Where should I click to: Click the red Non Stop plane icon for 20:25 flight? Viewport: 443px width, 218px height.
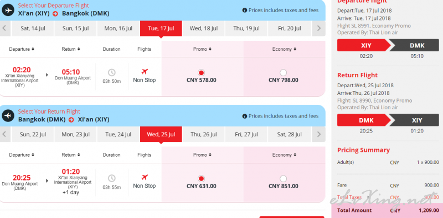point(145,178)
